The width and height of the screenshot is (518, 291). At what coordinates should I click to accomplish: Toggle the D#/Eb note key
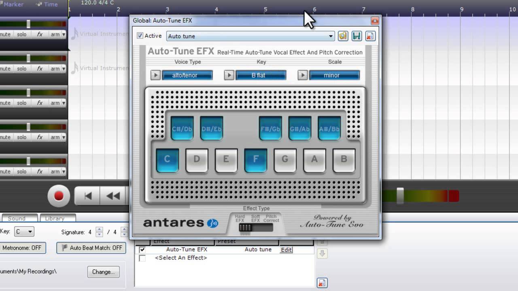[x=212, y=129]
